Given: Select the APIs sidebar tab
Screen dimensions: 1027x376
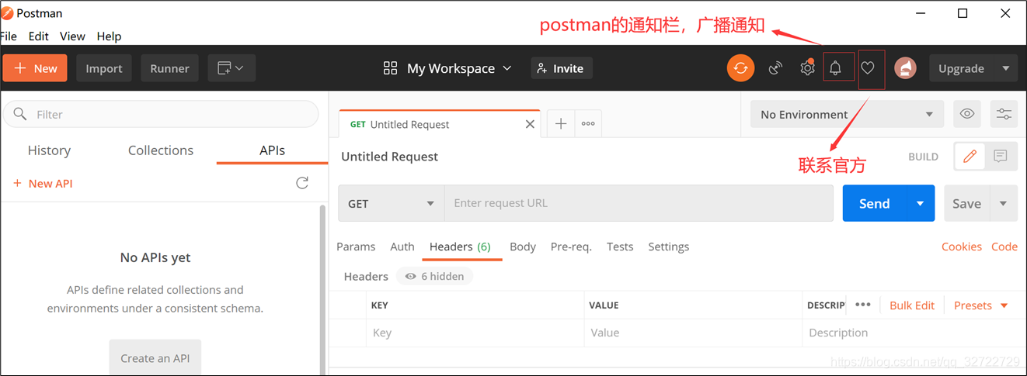Looking at the screenshot, I should [272, 150].
